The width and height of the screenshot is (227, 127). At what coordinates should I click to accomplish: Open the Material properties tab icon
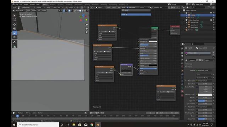[x=182, y=91]
